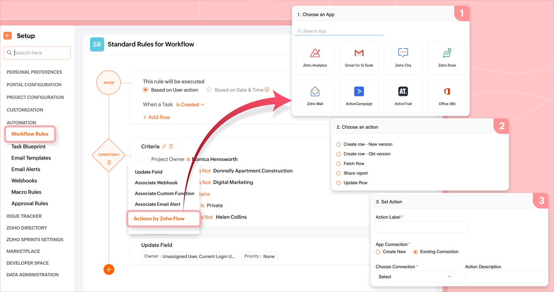
Task: Pick Zoho Desk from app list
Action: coord(447,57)
